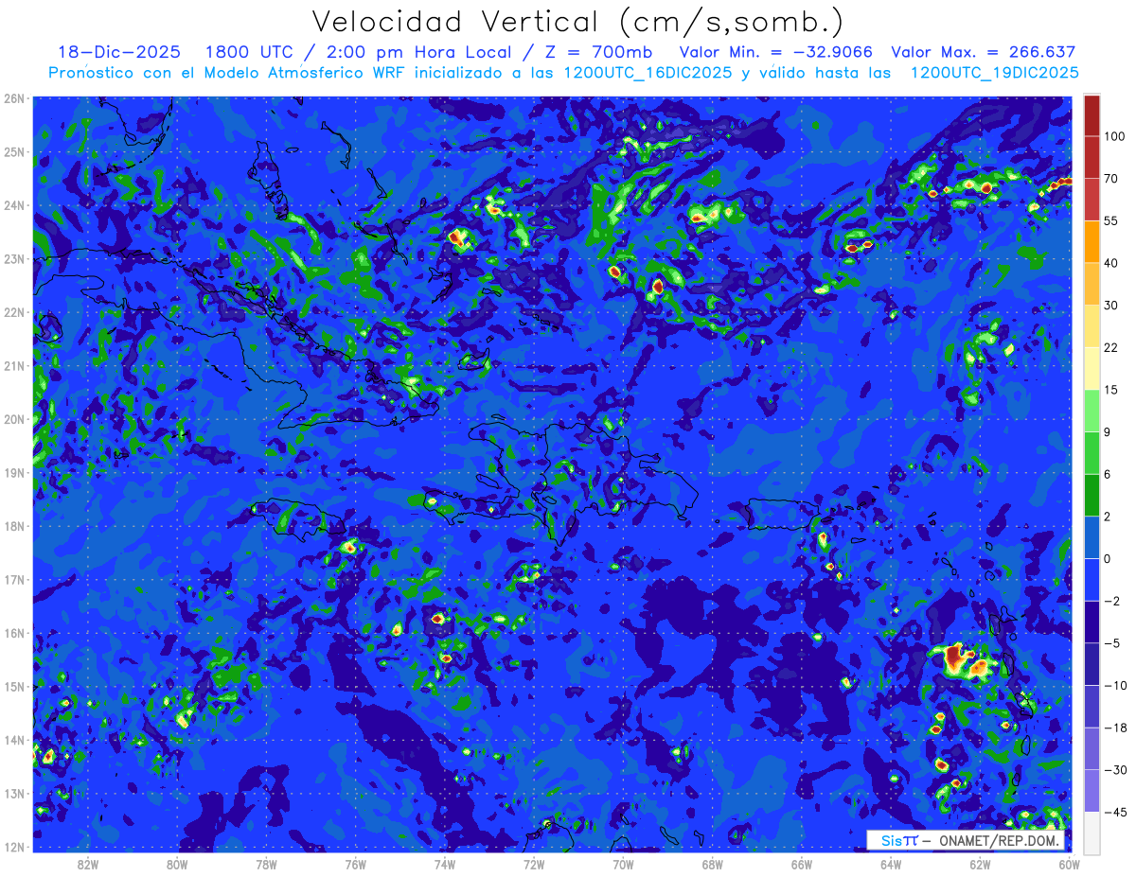Click the colorbar value label '22'
Image resolution: width=1136 pixels, height=877 pixels.
1111,347
